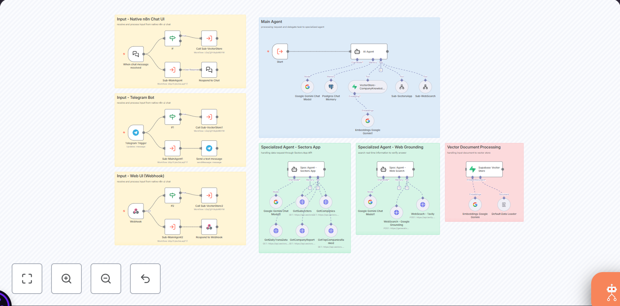
Task: Add a tool via AI Agent plus connector
Action: point(381,70)
